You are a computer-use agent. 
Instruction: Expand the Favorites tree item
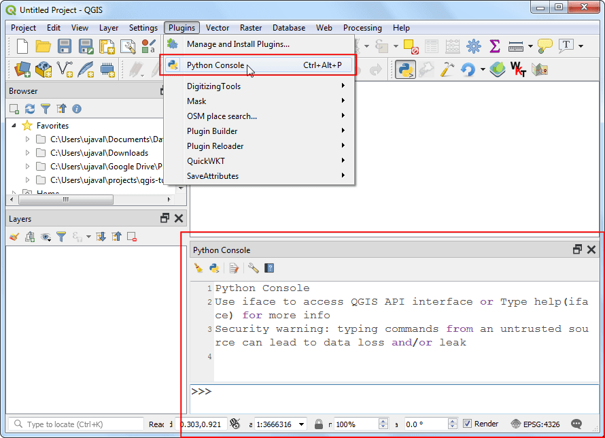click(x=15, y=125)
